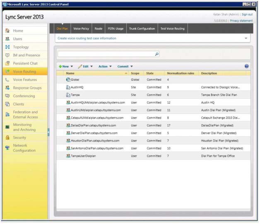
Task: Click the Security lock icon
Action: click(7, 137)
